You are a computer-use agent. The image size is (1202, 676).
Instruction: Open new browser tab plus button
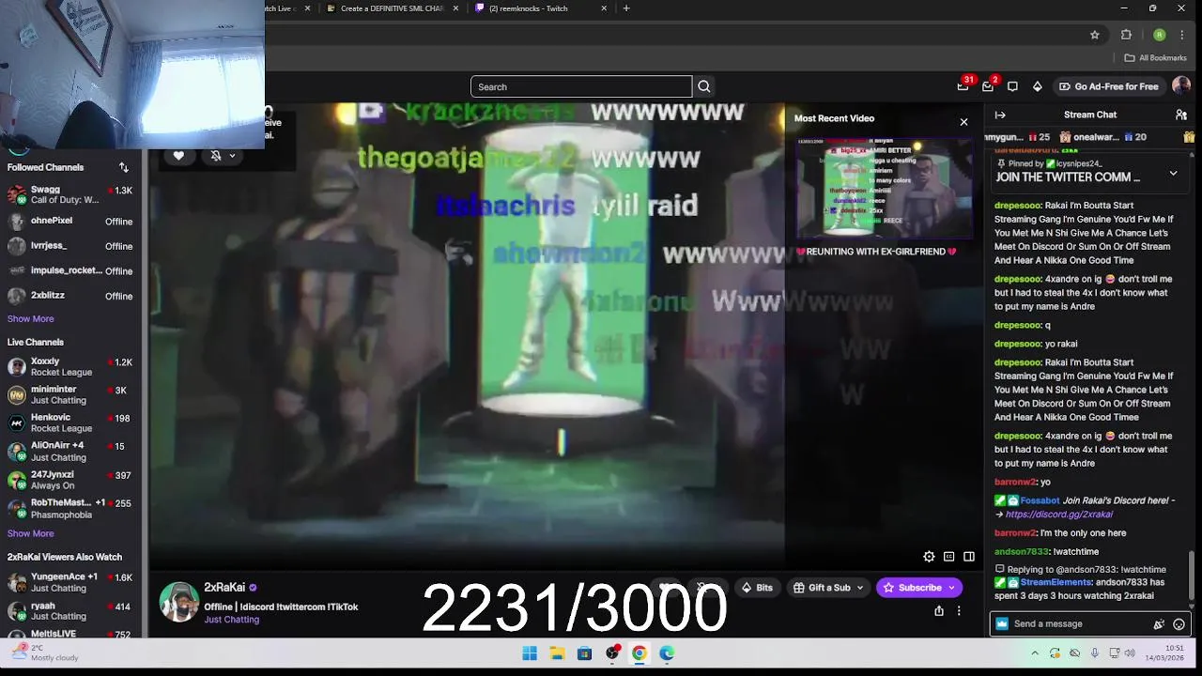pyautogui.click(x=626, y=8)
